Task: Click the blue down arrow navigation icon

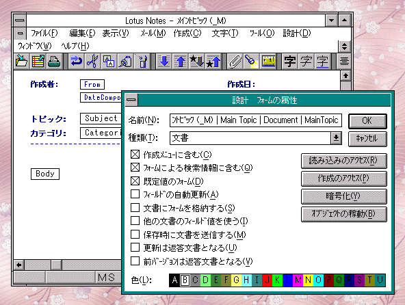Action: [164, 62]
